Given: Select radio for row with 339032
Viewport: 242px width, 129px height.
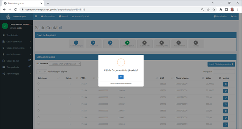Looking at the screenshot, I should tap(38, 104).
